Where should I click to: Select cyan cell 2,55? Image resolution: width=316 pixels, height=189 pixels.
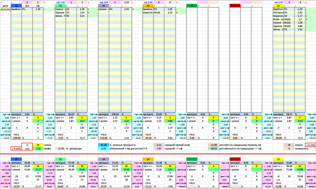click(x=103, y=148)
